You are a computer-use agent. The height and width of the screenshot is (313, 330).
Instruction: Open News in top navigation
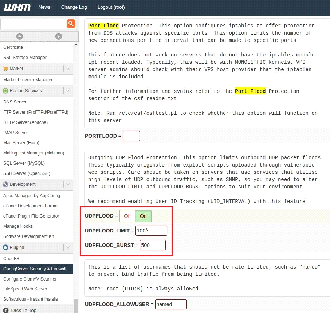coord(44,7)
